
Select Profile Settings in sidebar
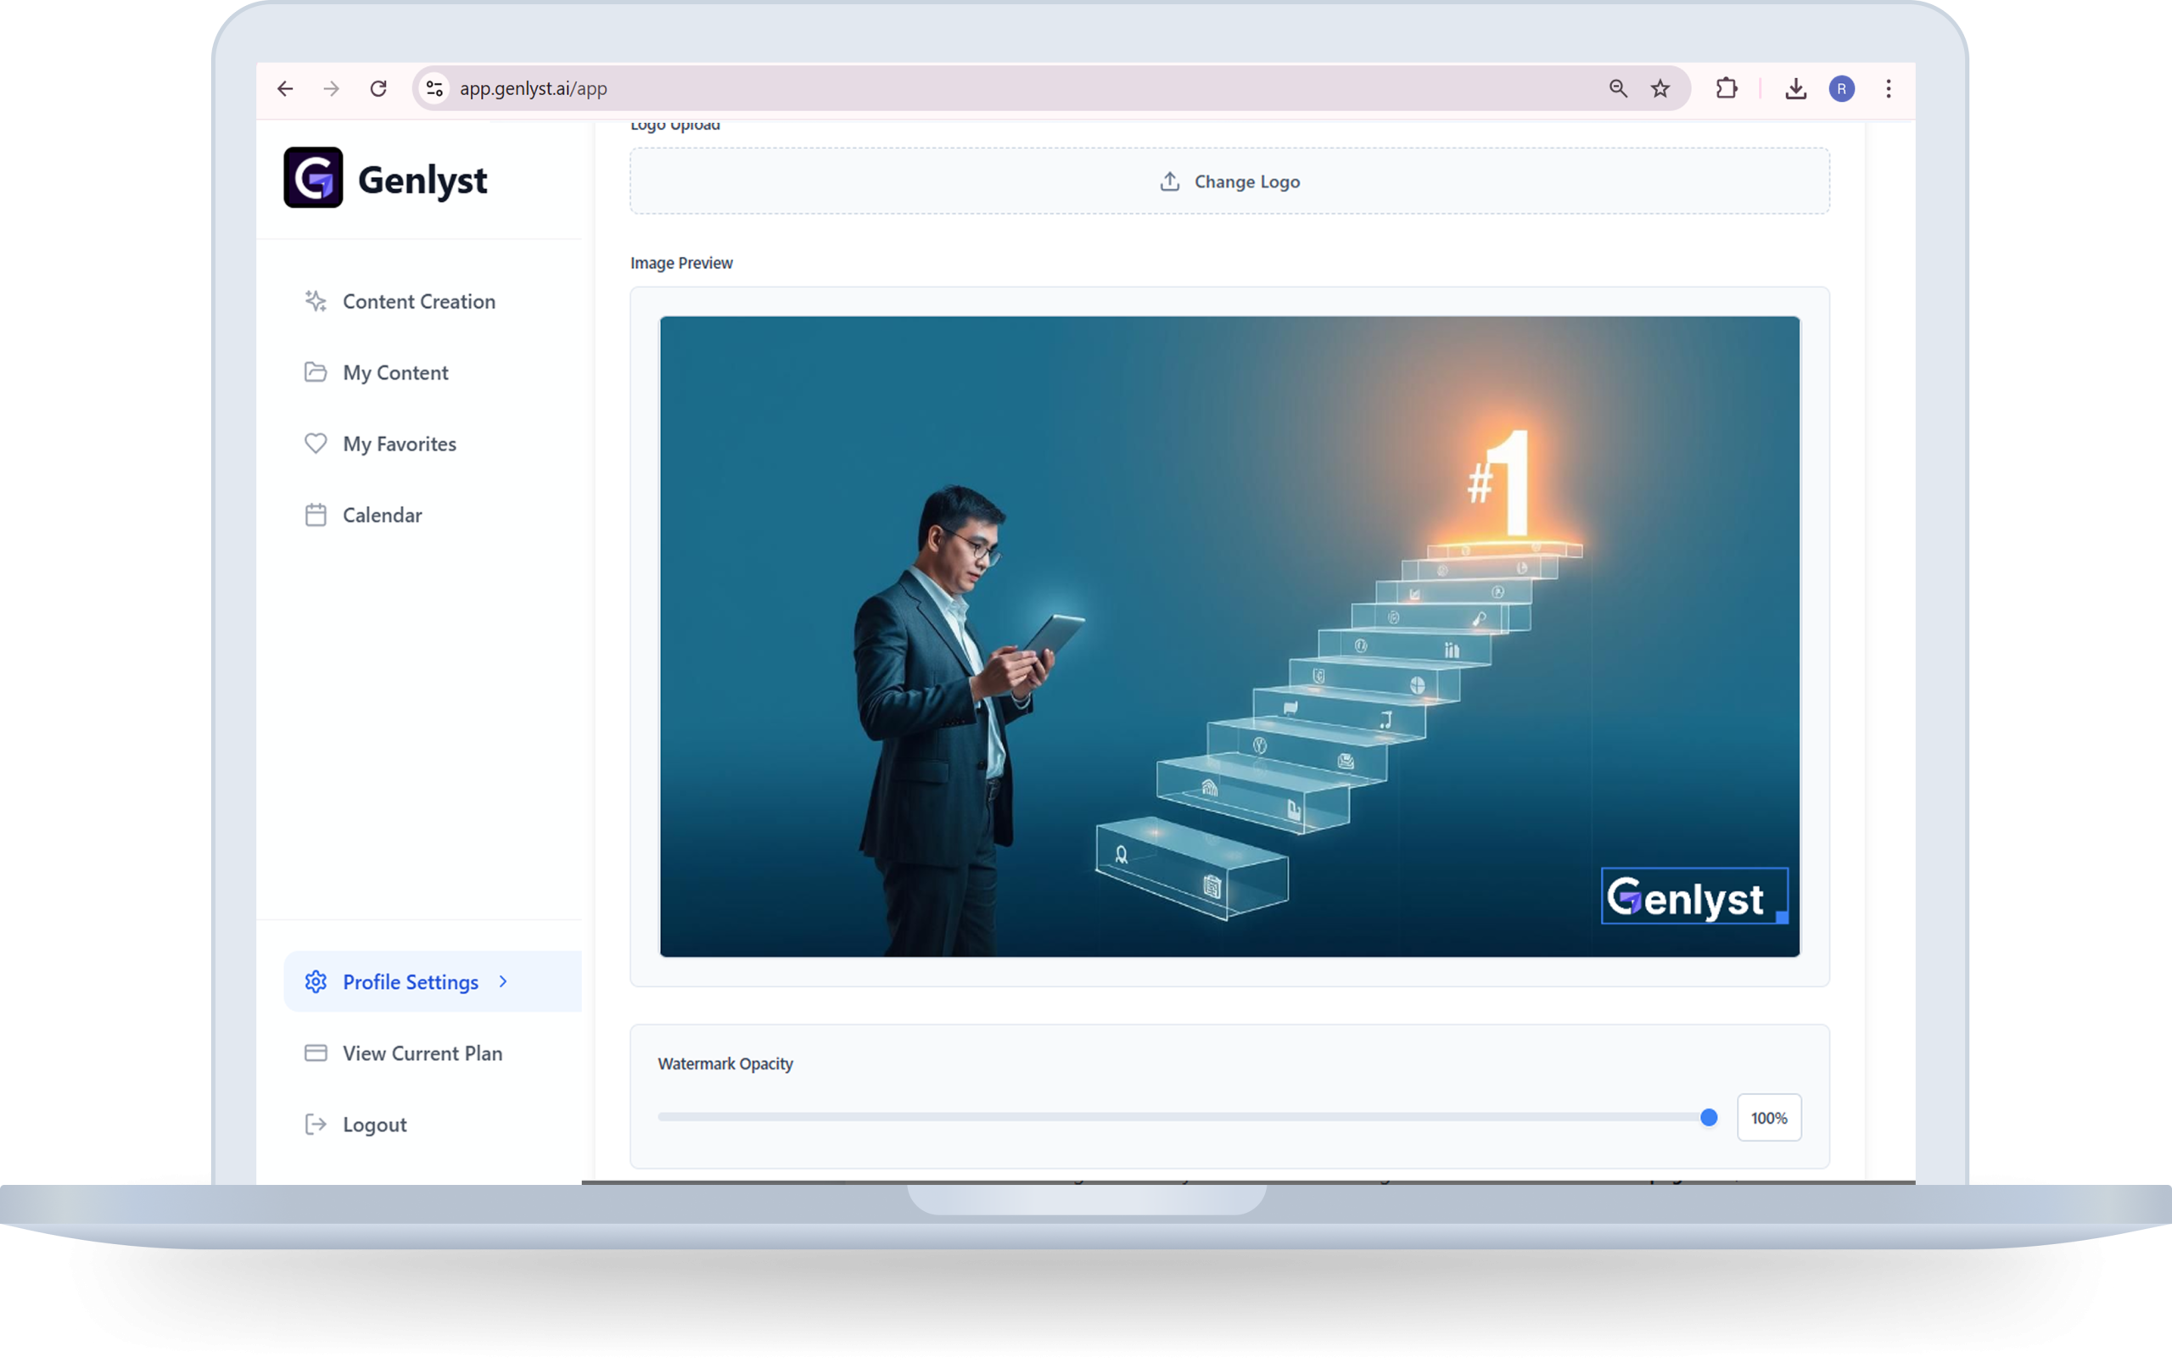tap(432, 981)
